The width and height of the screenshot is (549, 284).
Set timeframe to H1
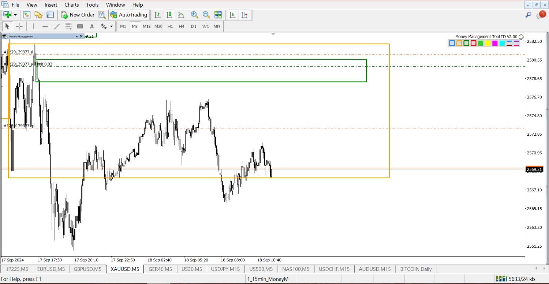coord(170,26)
